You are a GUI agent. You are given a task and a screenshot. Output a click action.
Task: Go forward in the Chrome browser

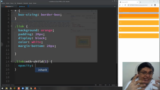click(x=122, y=5)
